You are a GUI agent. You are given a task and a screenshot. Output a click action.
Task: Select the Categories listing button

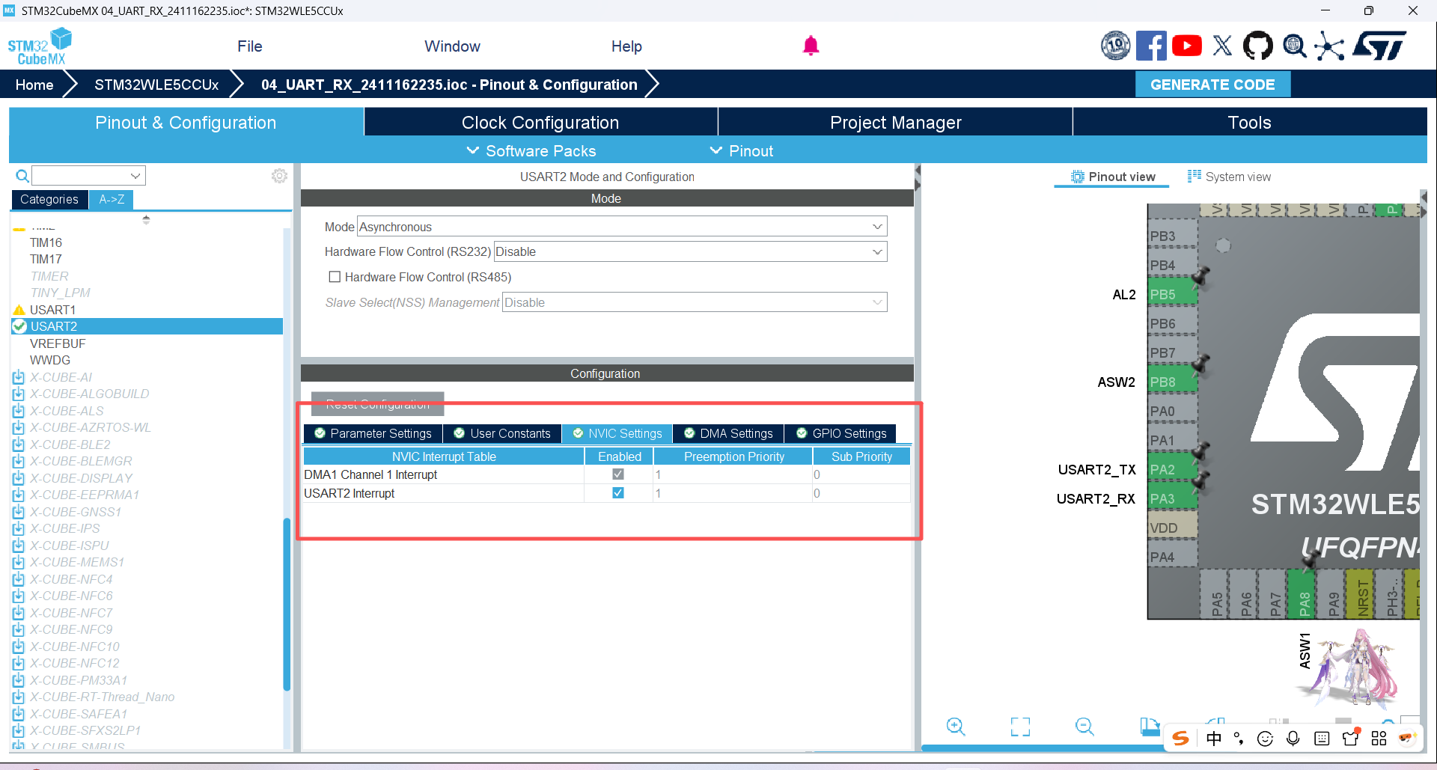pyautogui.click(x=49, y=199)
